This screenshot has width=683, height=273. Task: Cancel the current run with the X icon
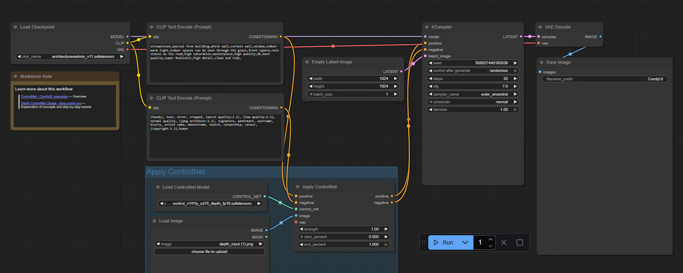(503, 243)
